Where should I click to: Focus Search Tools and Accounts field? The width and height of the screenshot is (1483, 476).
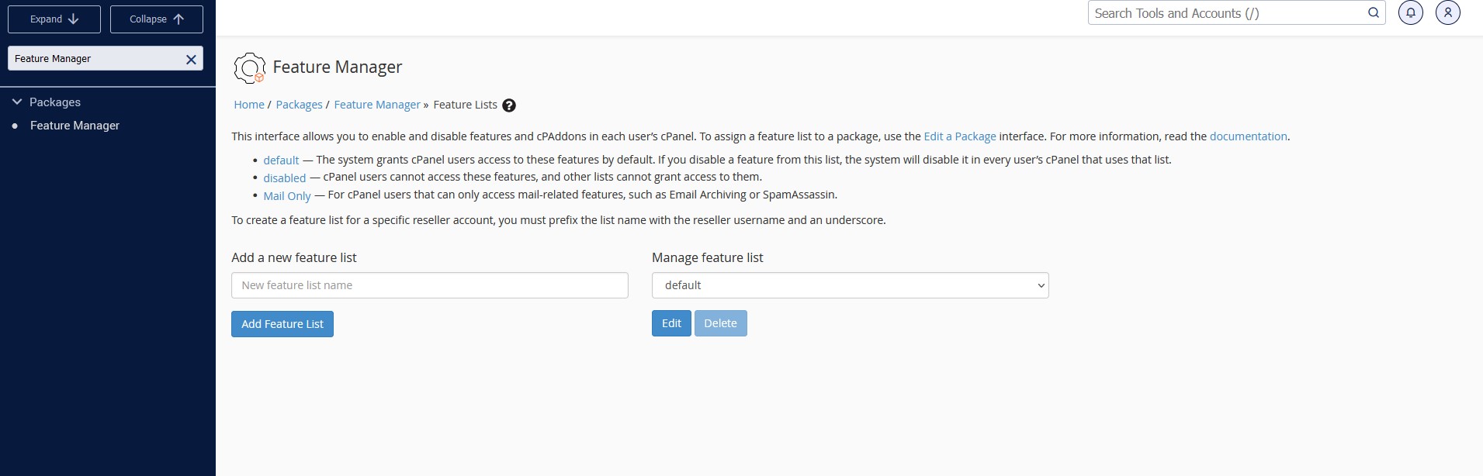point(1226,13)
